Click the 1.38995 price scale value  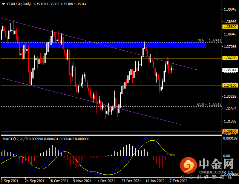tap(230, 22)
